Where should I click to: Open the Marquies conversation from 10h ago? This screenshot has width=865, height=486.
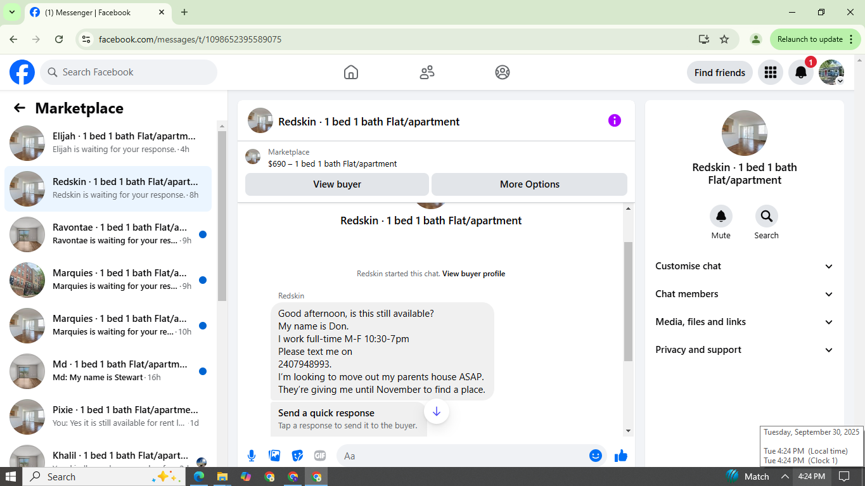[108, 326]
